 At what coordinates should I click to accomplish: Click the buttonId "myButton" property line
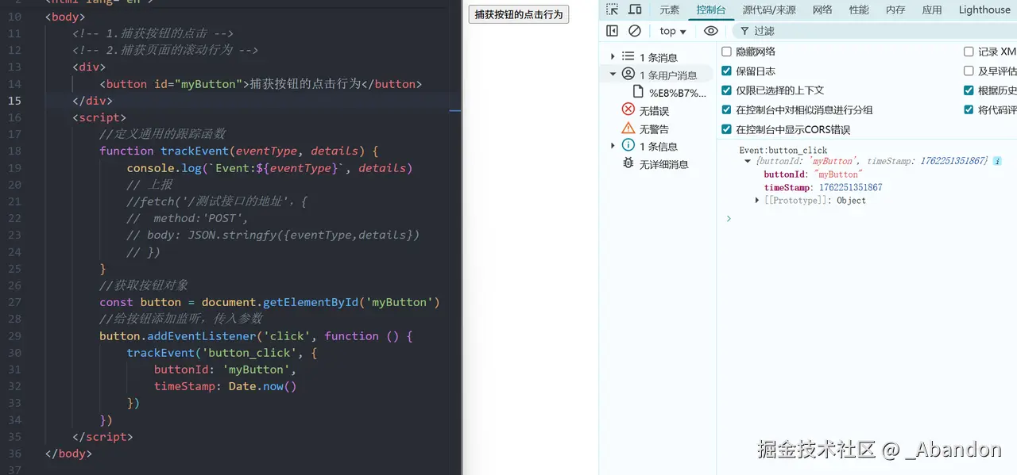(x=813, y=174)
